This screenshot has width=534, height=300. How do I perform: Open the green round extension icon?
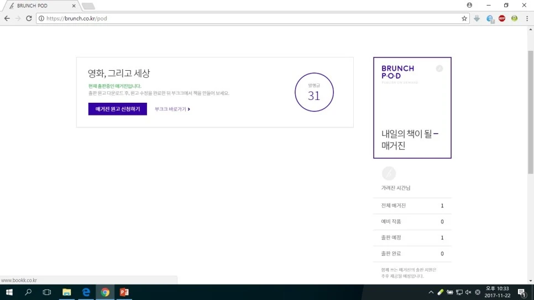514,18
